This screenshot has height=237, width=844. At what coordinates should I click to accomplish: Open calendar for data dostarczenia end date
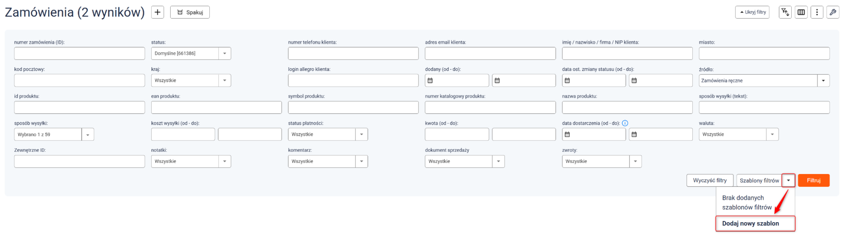tap(634, 134)
